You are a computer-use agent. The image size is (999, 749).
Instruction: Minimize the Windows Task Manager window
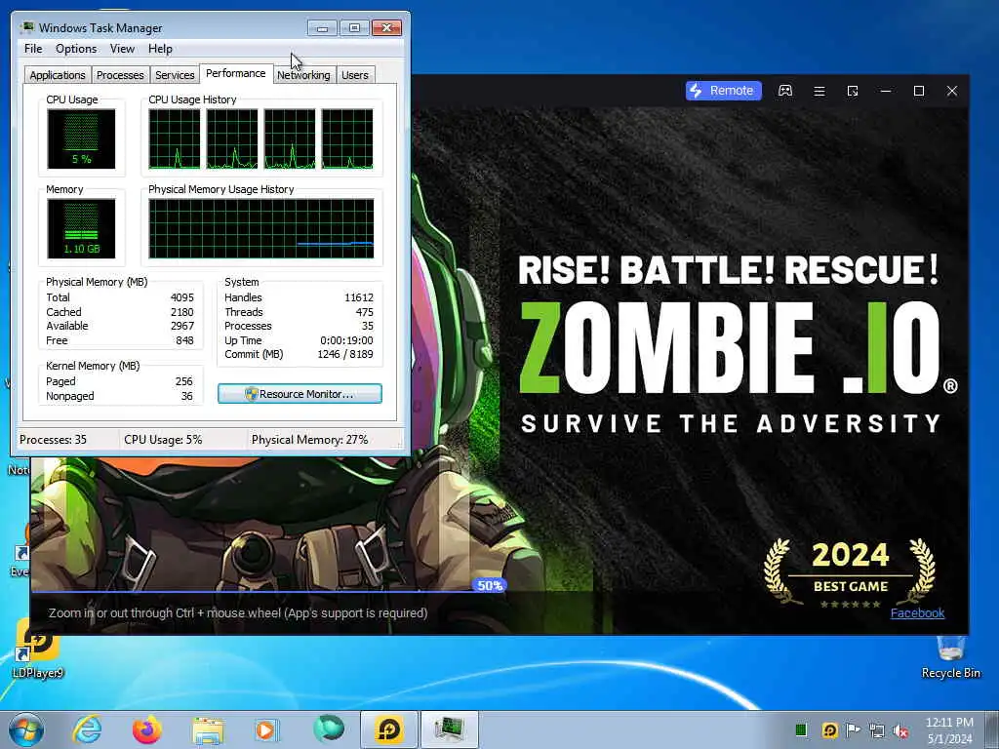pyautogui.click(x=322, y=27)
